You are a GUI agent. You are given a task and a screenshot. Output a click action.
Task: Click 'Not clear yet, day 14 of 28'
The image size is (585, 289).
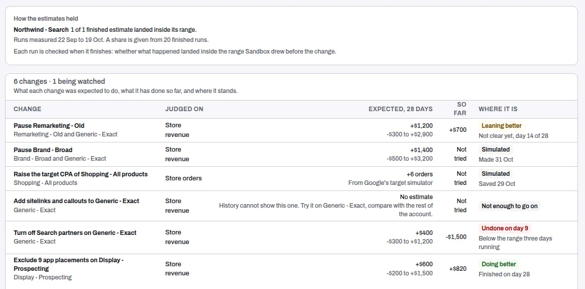click(513, 136)
